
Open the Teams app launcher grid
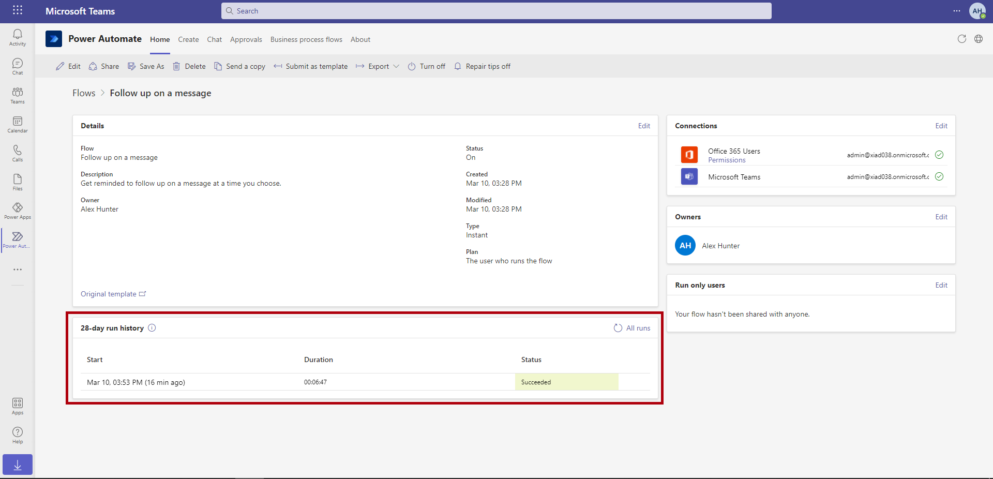(x=18, y=10)
